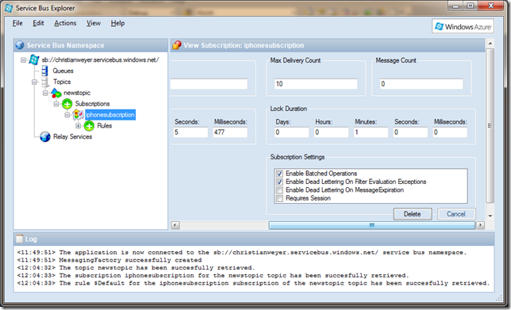
Task: Click the horizontal scrollbar right arrow
Action: (x=480, y=225)
